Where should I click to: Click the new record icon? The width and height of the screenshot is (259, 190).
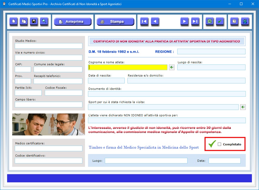pos(14,22)
